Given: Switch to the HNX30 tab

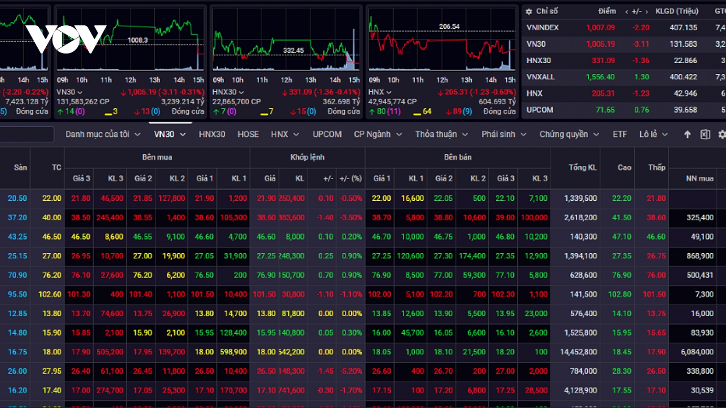Looking at the screenshot, I should [x=212, y=134].
